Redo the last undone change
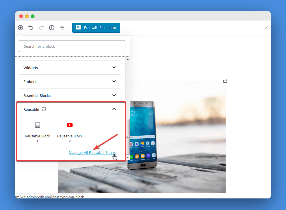The height and width of the screenshot is (210, 286). pos(41,27)
